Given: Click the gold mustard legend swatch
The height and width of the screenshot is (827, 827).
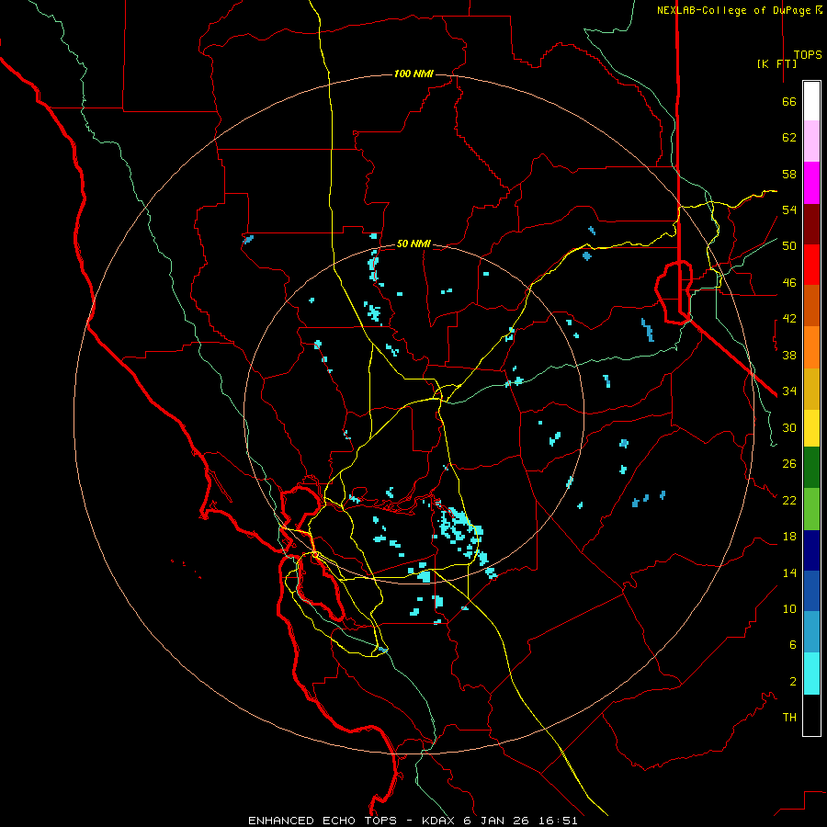Looking at the screenshot, I should [811, 389].
